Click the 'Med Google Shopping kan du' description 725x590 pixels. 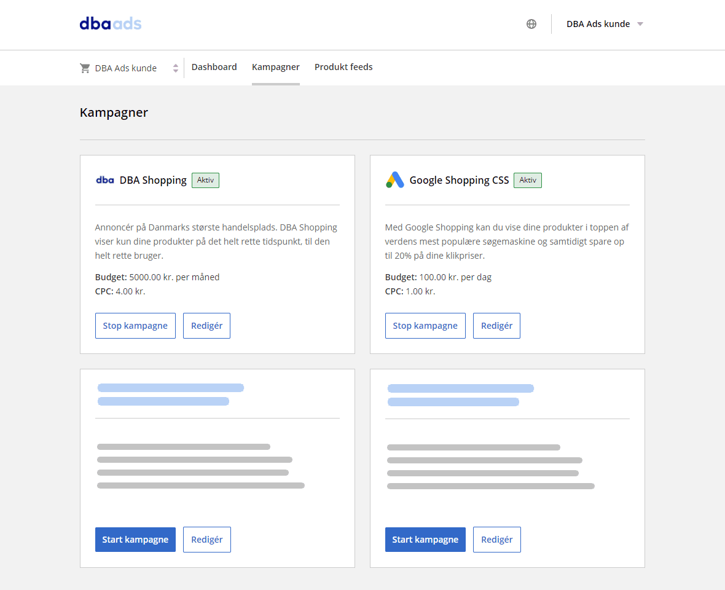507,242
